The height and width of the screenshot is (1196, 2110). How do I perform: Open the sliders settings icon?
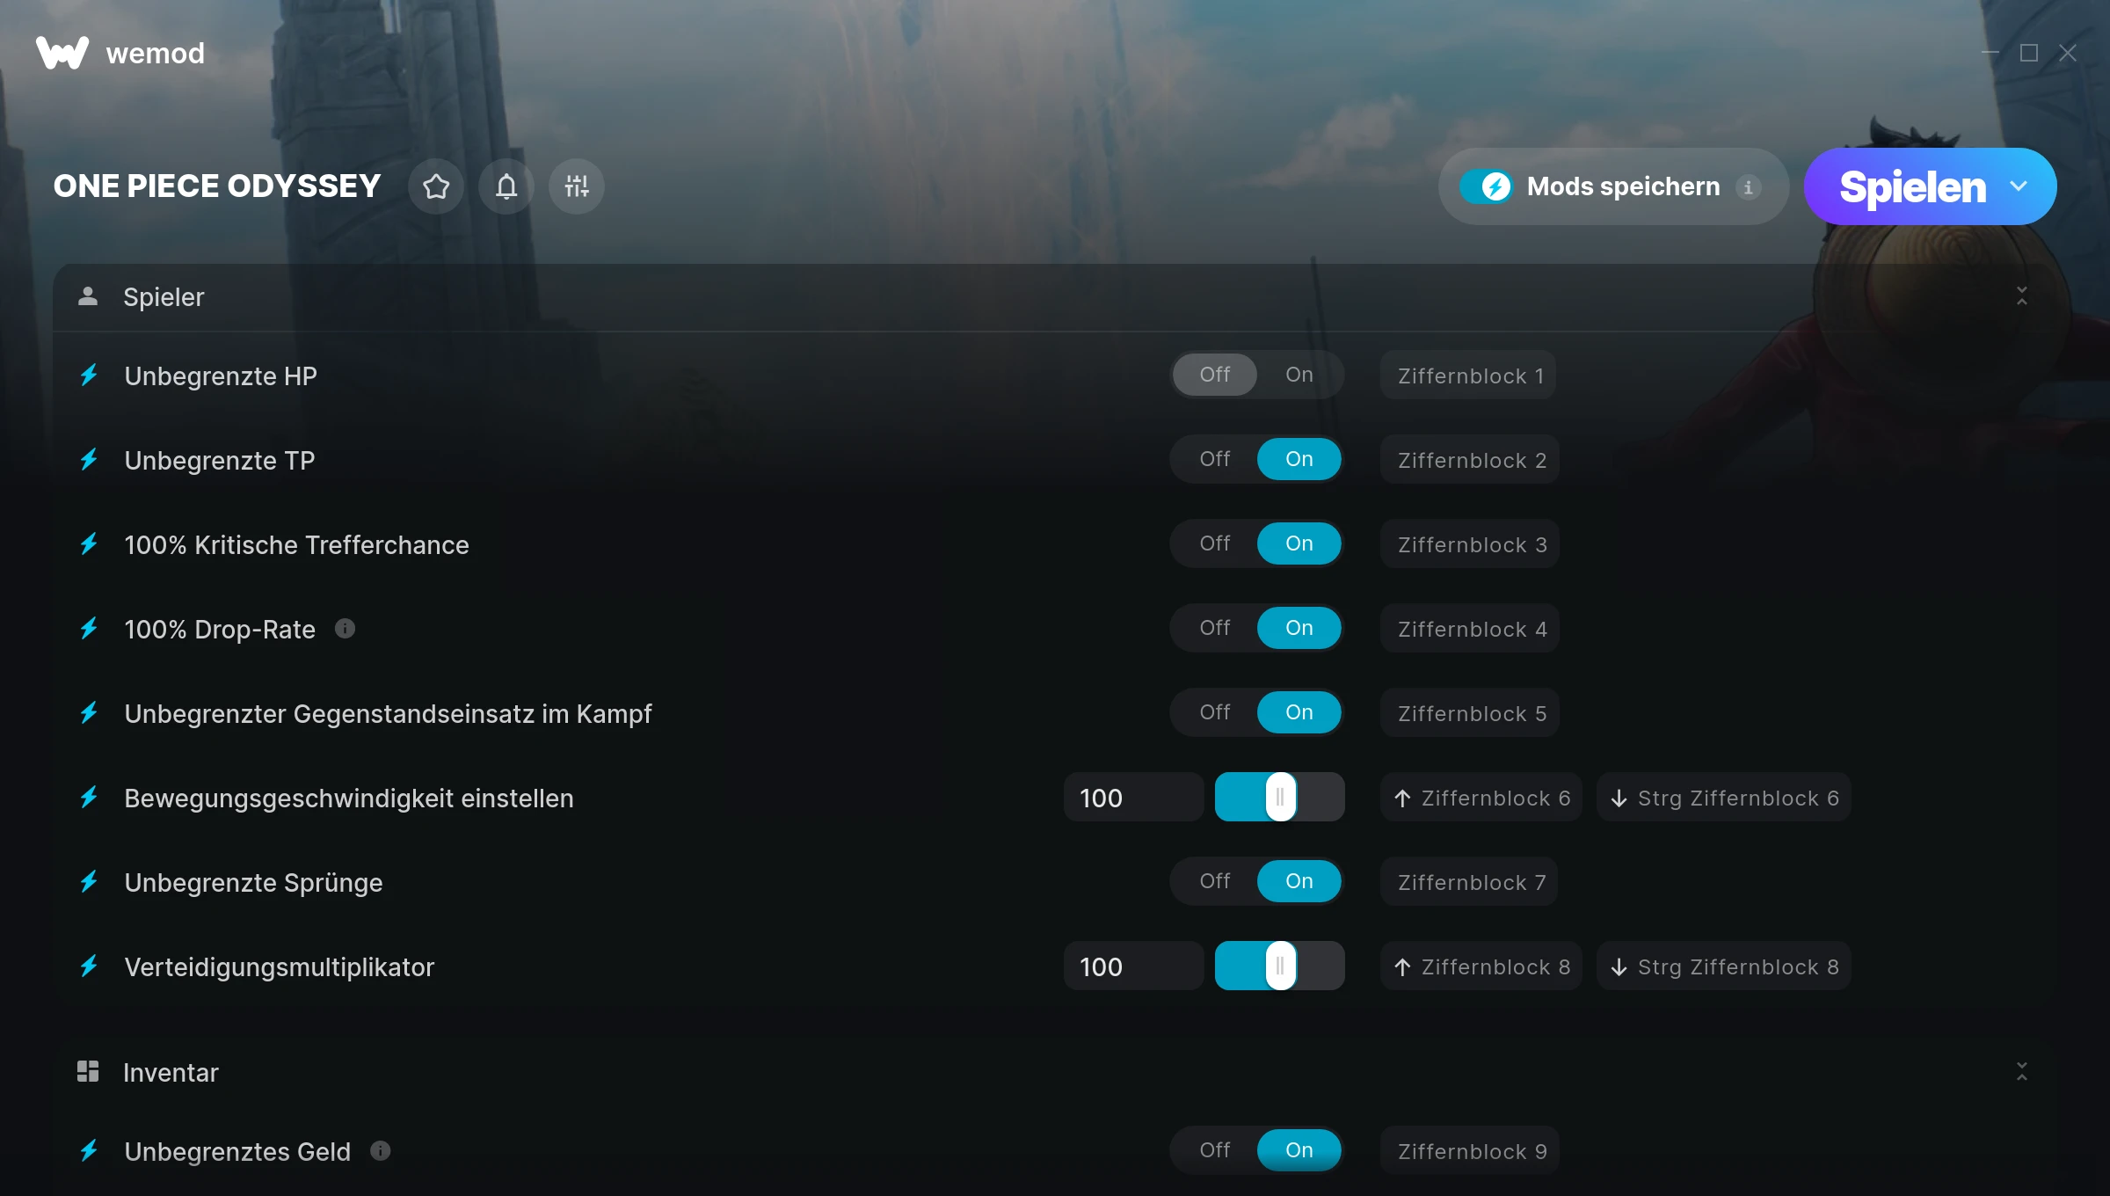pyautogui.click(x=577, y=186)
